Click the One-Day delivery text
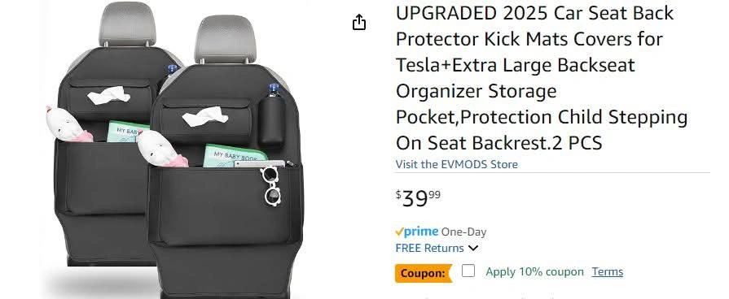729x299 pixels. (x=463, y=232)
